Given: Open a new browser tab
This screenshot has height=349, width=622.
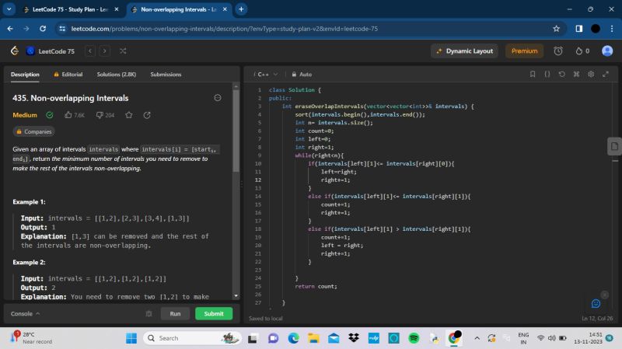Looking at the screenshot, I should click(241, 9).
